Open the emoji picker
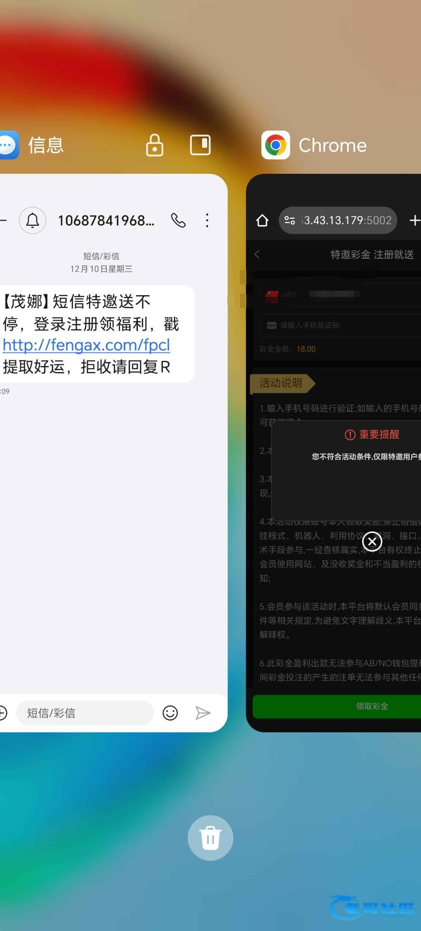This screenshot has width=421, height=931. pyautogui.click(x=170, y=713)
